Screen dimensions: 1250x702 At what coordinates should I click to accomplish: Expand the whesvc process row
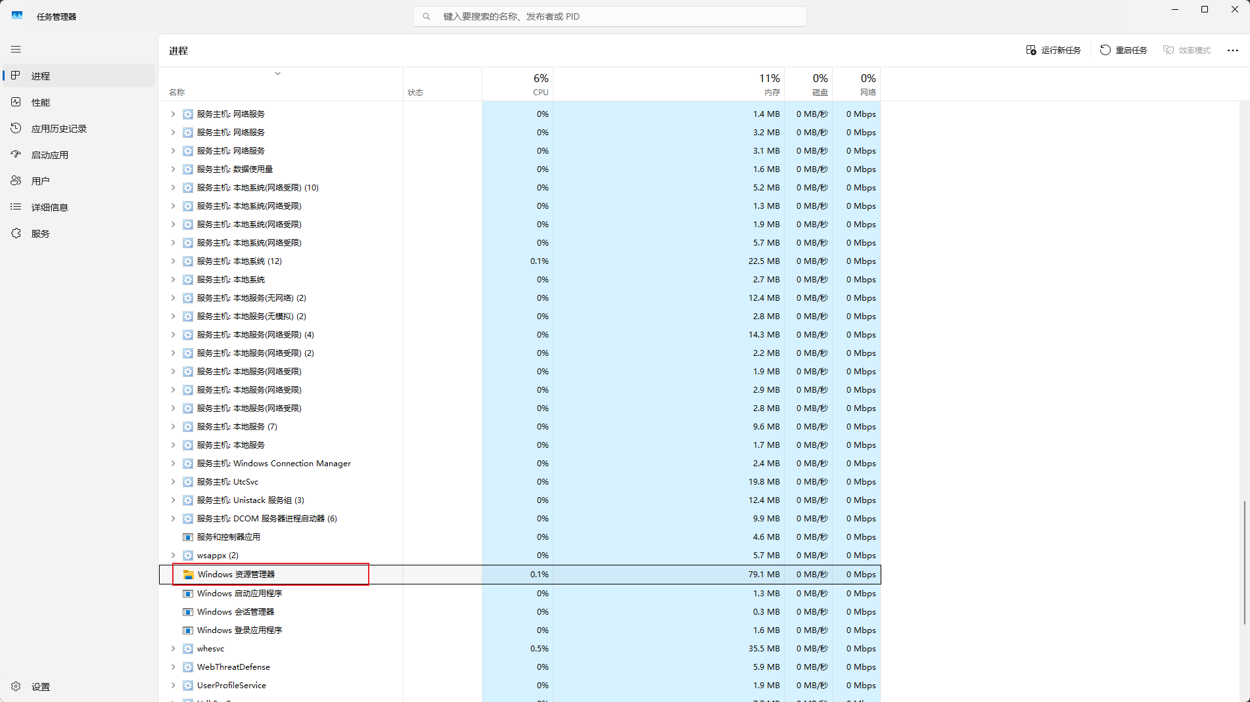click(173, 649)
